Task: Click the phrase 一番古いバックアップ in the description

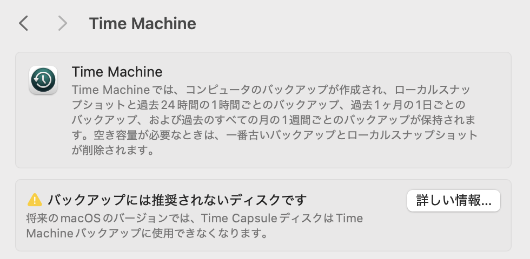Action: (x=281, y=135)
